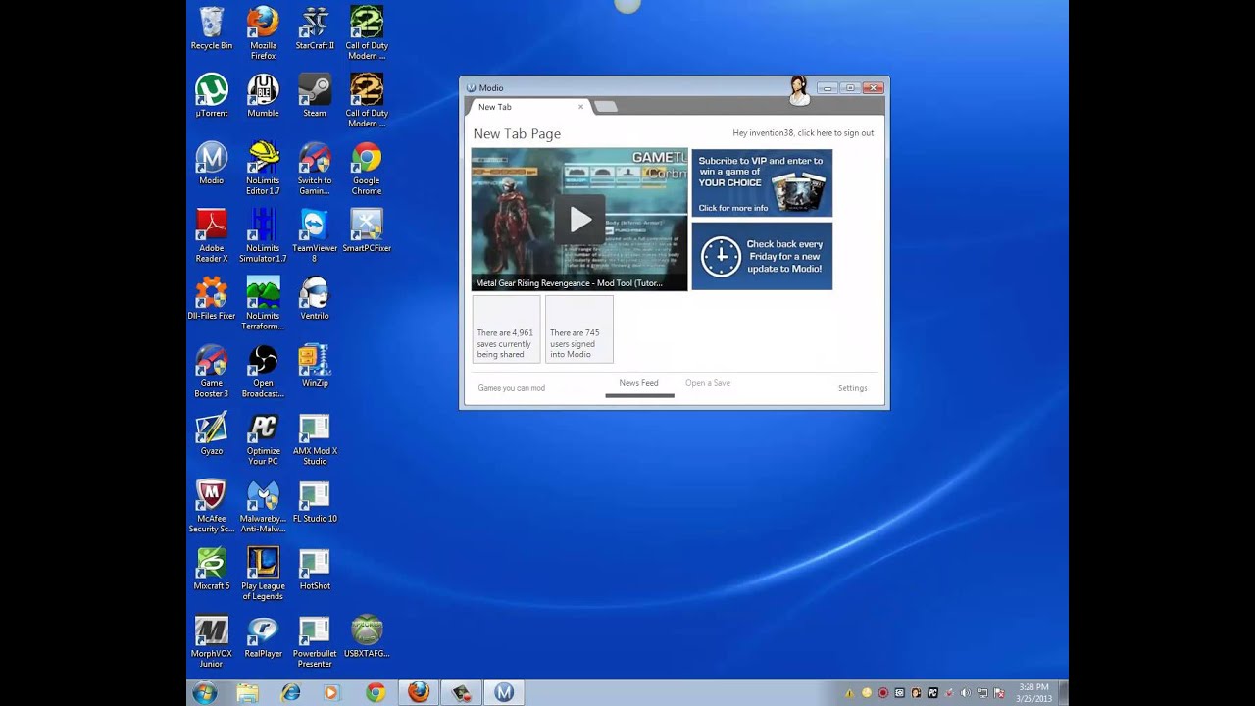Select the Dll-Files Fixer icon
The width and height of the screenshot is (1255, 706).
pos(212,299)
